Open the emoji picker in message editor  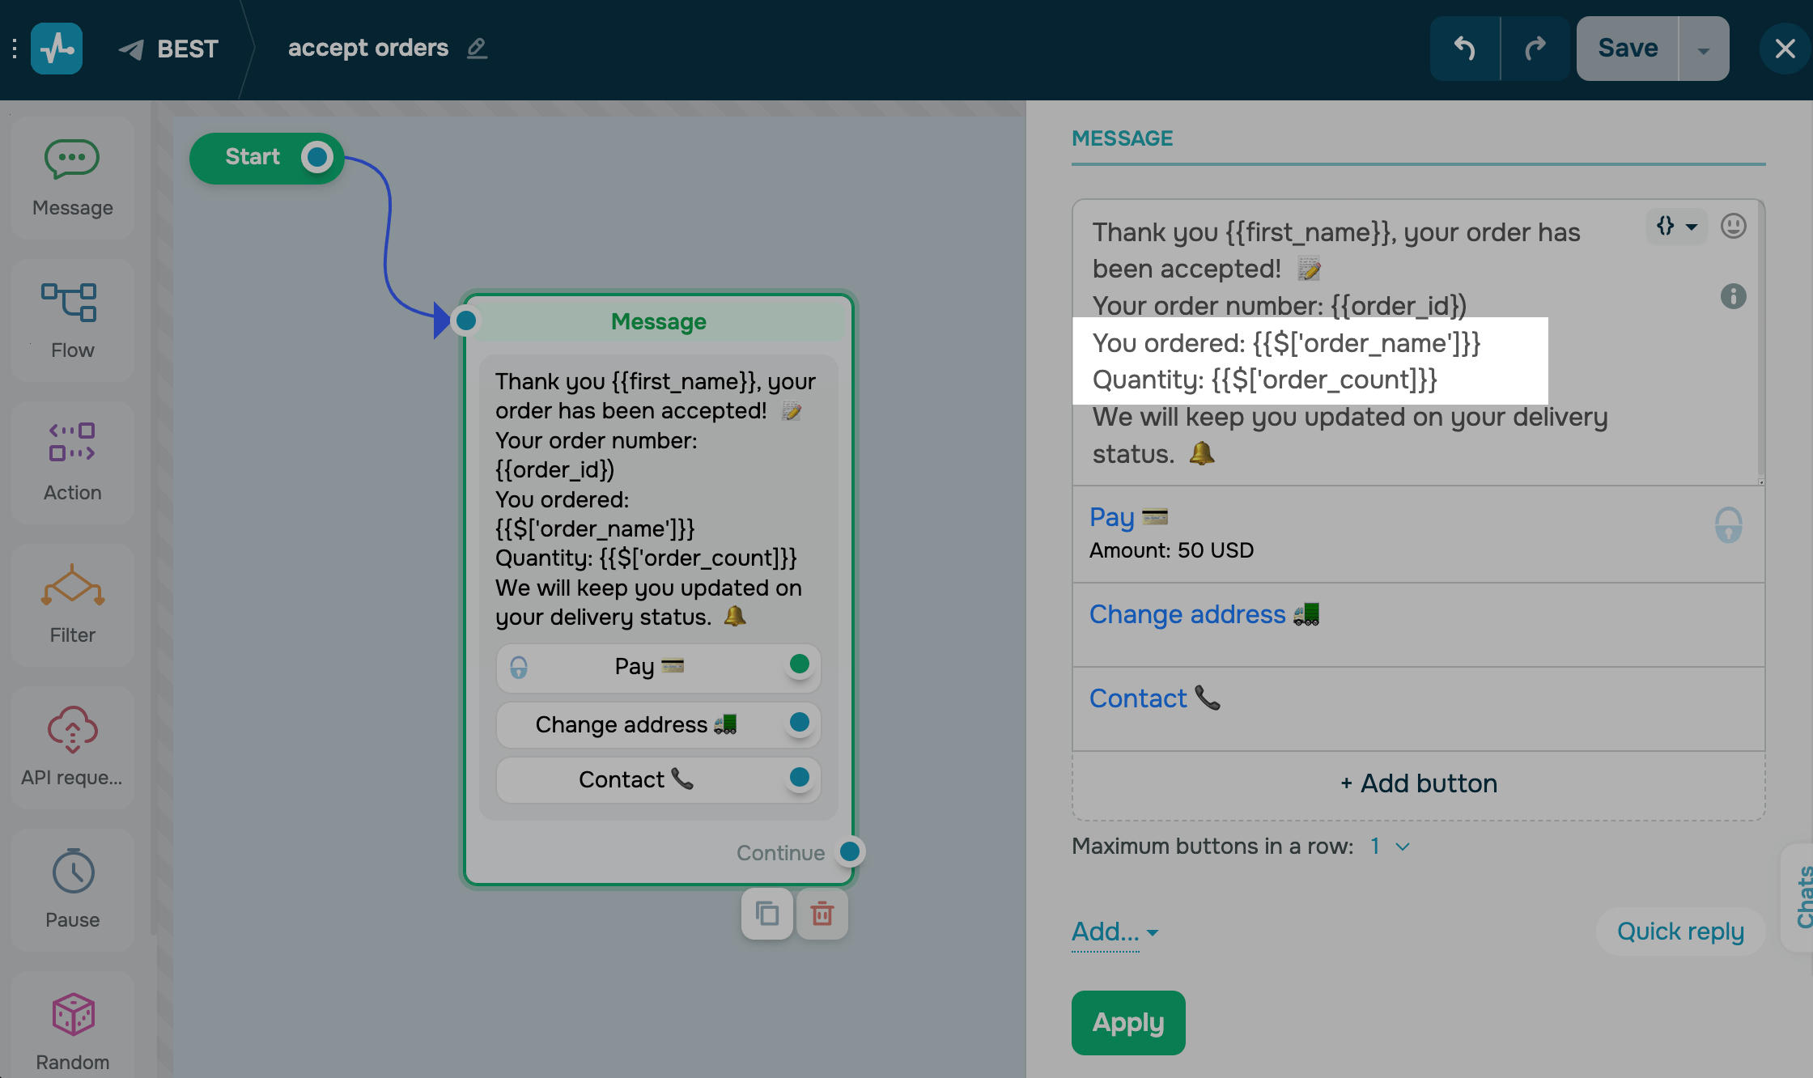(1733, 226)
